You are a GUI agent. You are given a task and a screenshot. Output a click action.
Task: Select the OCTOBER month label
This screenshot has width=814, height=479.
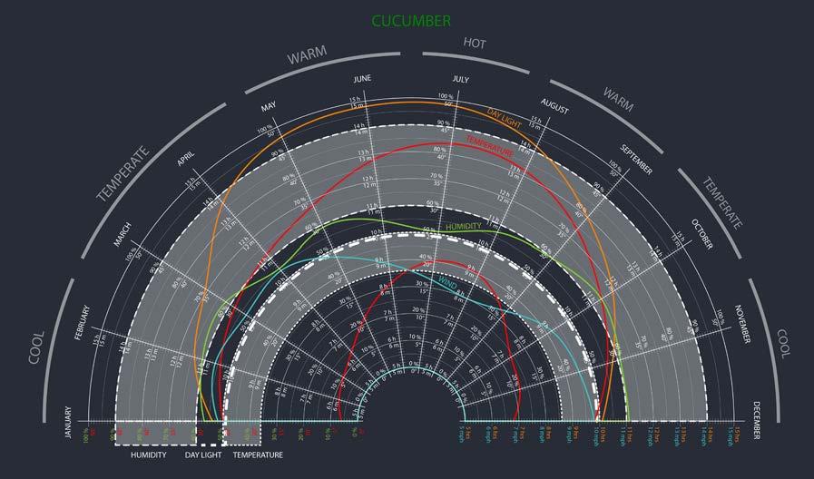click(x=701, y=234)
